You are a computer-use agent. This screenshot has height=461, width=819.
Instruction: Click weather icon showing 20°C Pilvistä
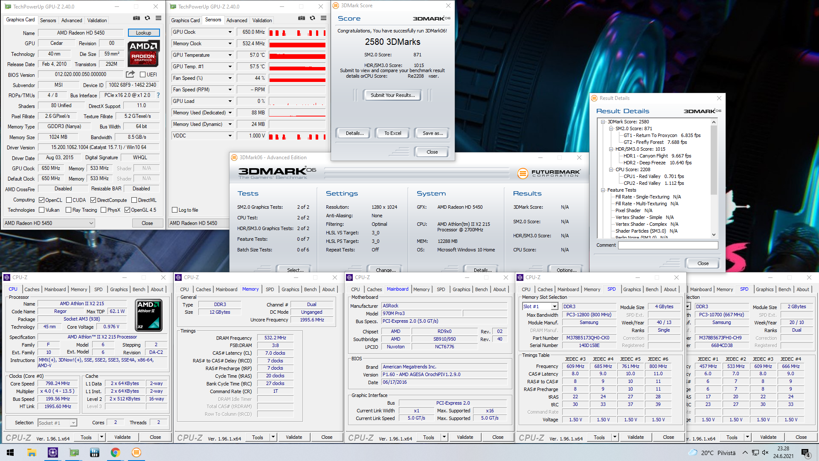(x=693, y=452)
